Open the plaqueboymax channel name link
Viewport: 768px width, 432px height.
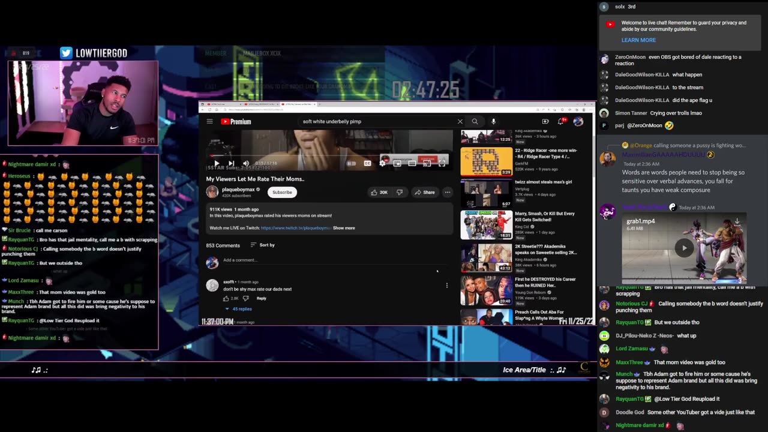[x=238, y=190]
